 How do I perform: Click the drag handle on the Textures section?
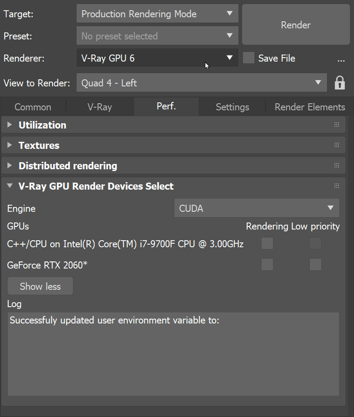coord(337,145)
